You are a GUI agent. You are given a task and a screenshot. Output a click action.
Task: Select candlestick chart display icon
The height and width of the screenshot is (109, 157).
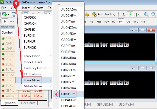point(130,14)
